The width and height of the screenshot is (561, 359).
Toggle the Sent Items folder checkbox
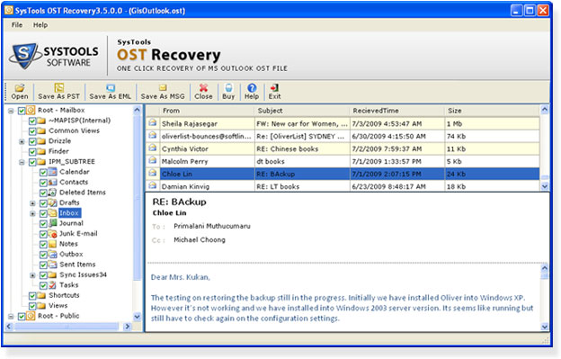pyautogui.click(x=43, y=265)
